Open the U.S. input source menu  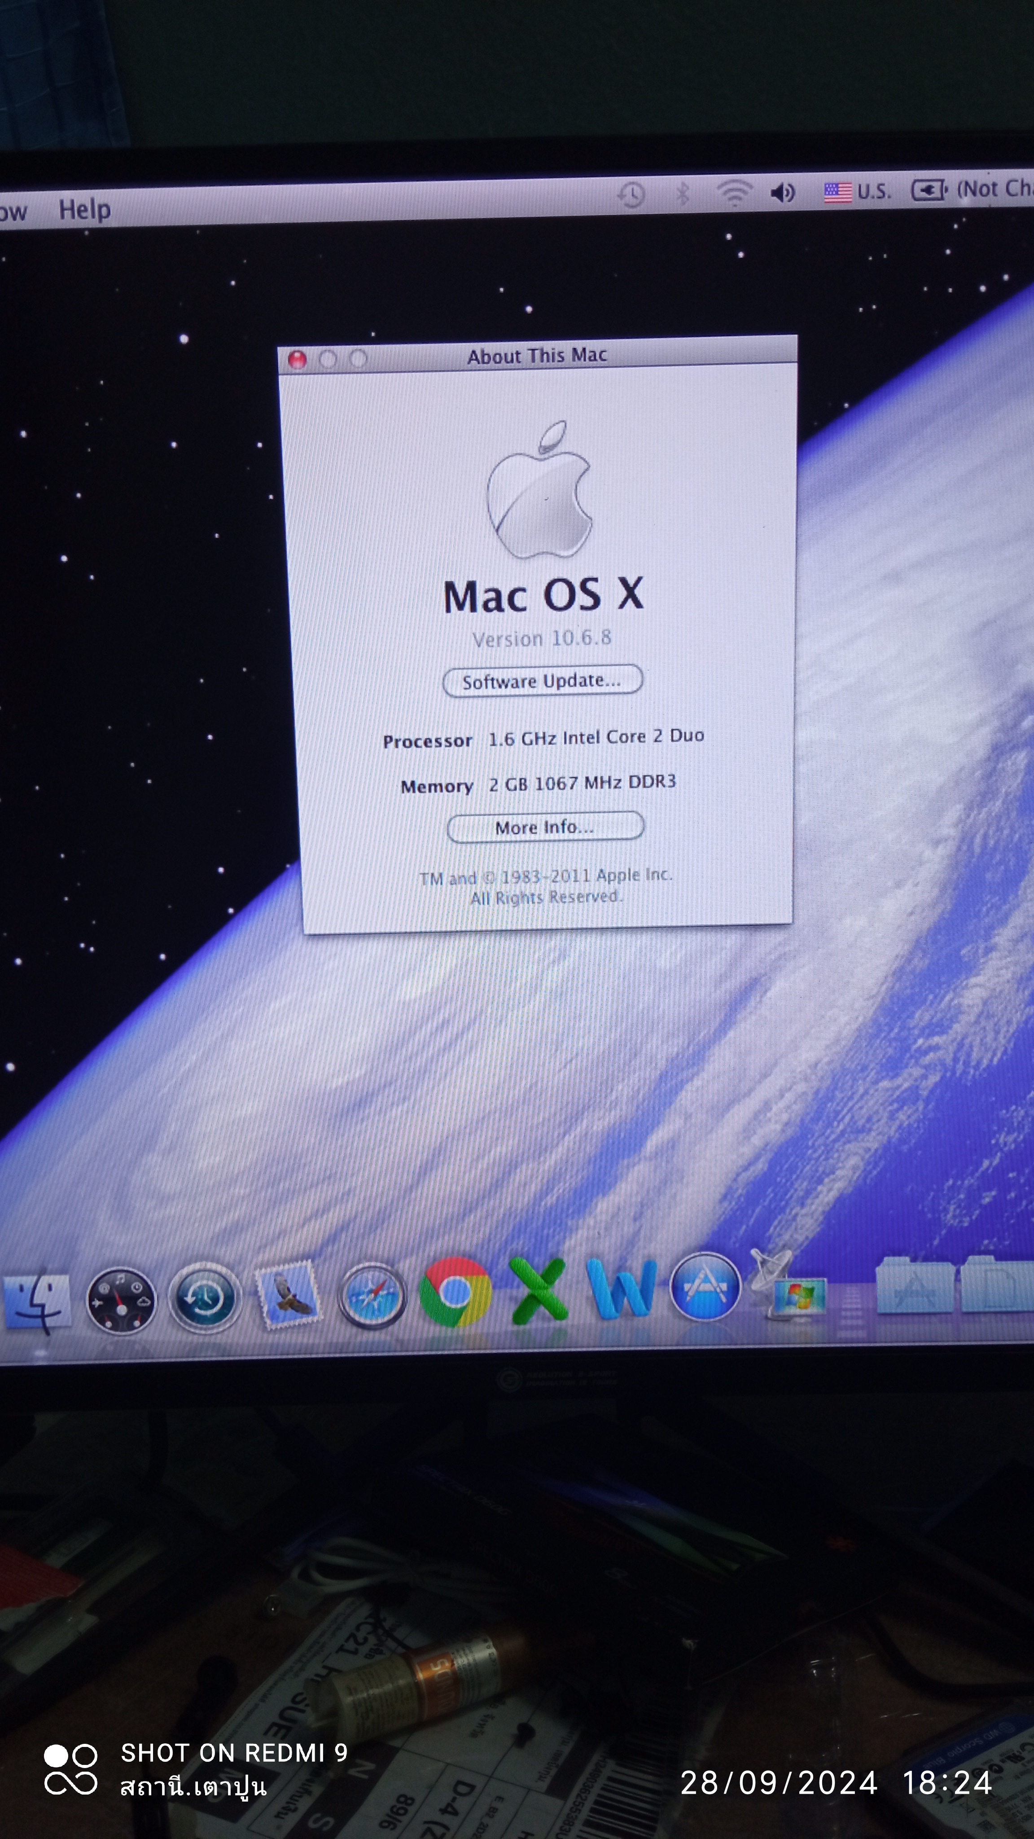[x=857, y=191]
